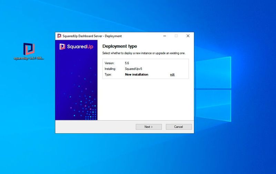Click the squaredup-5.6.1-866... file name label

point(29,58)
